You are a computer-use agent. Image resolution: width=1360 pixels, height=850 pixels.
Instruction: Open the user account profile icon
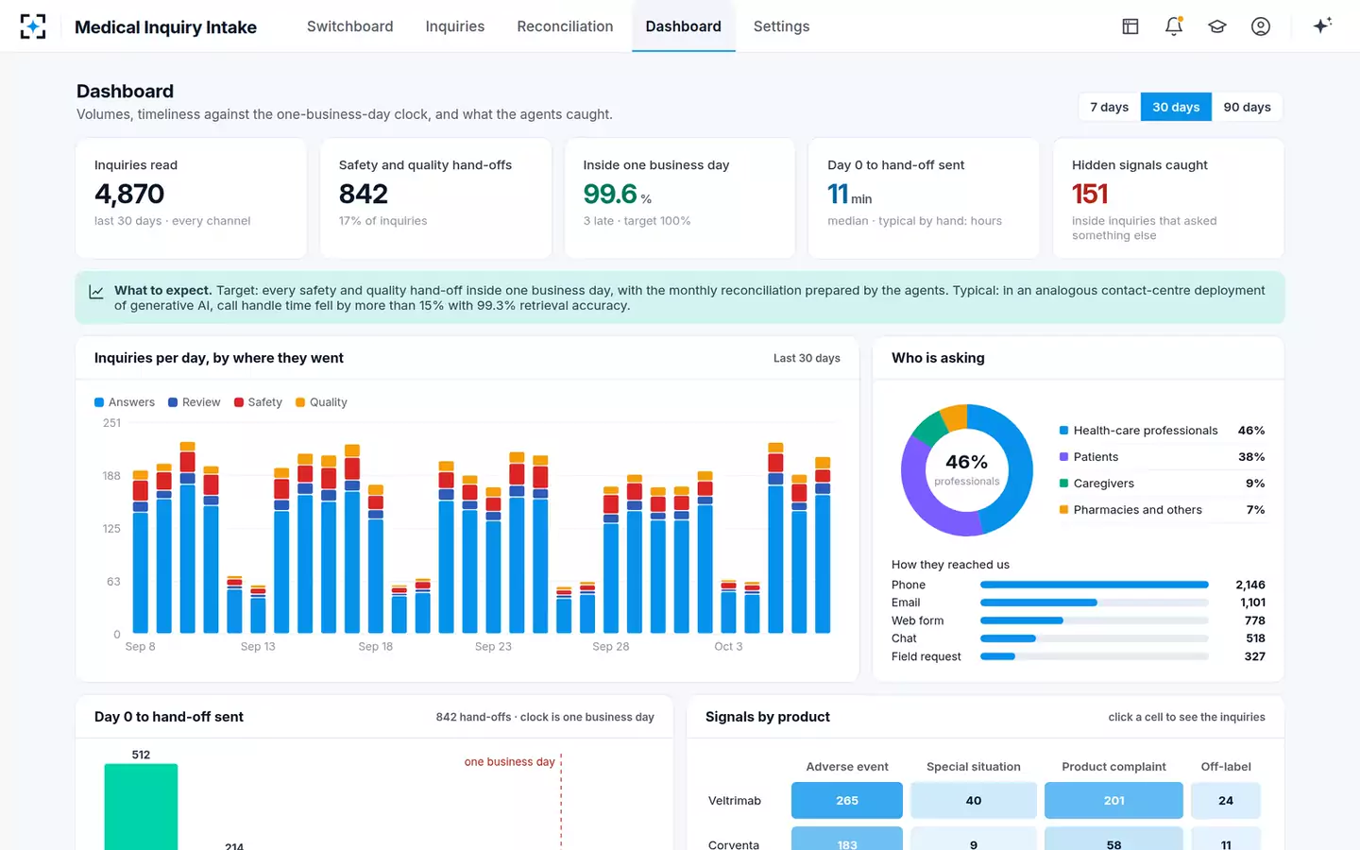pos(1261,26)
